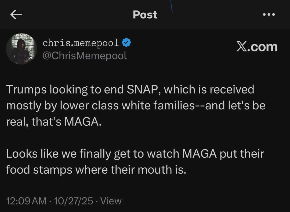Click the 12:09 AM timestamp
Screen dimensions: 290x212
[x=26, y=201]
